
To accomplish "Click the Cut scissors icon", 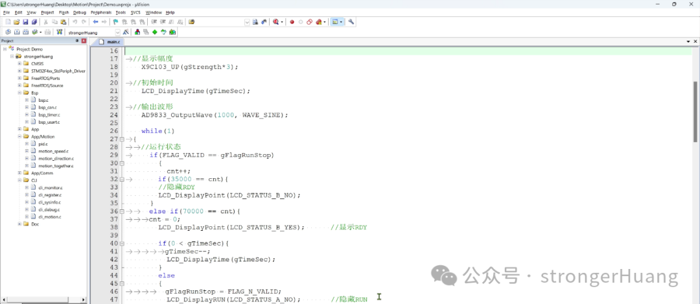I will tap(45, 21).
